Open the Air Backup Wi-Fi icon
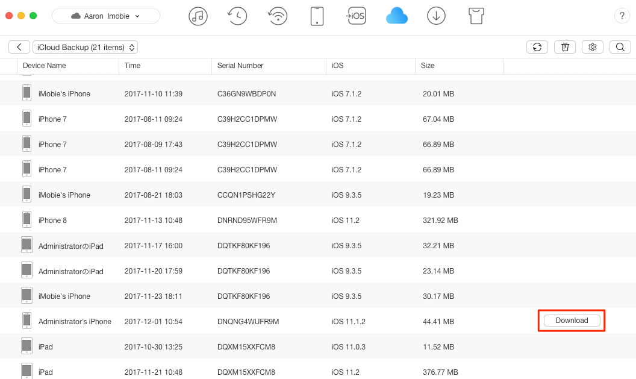 click(x=278, y=16)
